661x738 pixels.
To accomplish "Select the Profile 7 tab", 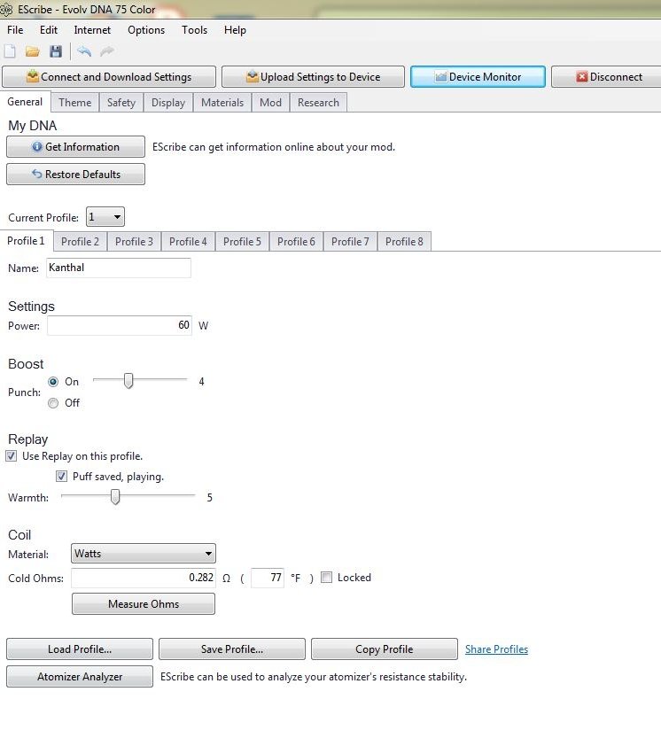I will (x=350, y=242).
